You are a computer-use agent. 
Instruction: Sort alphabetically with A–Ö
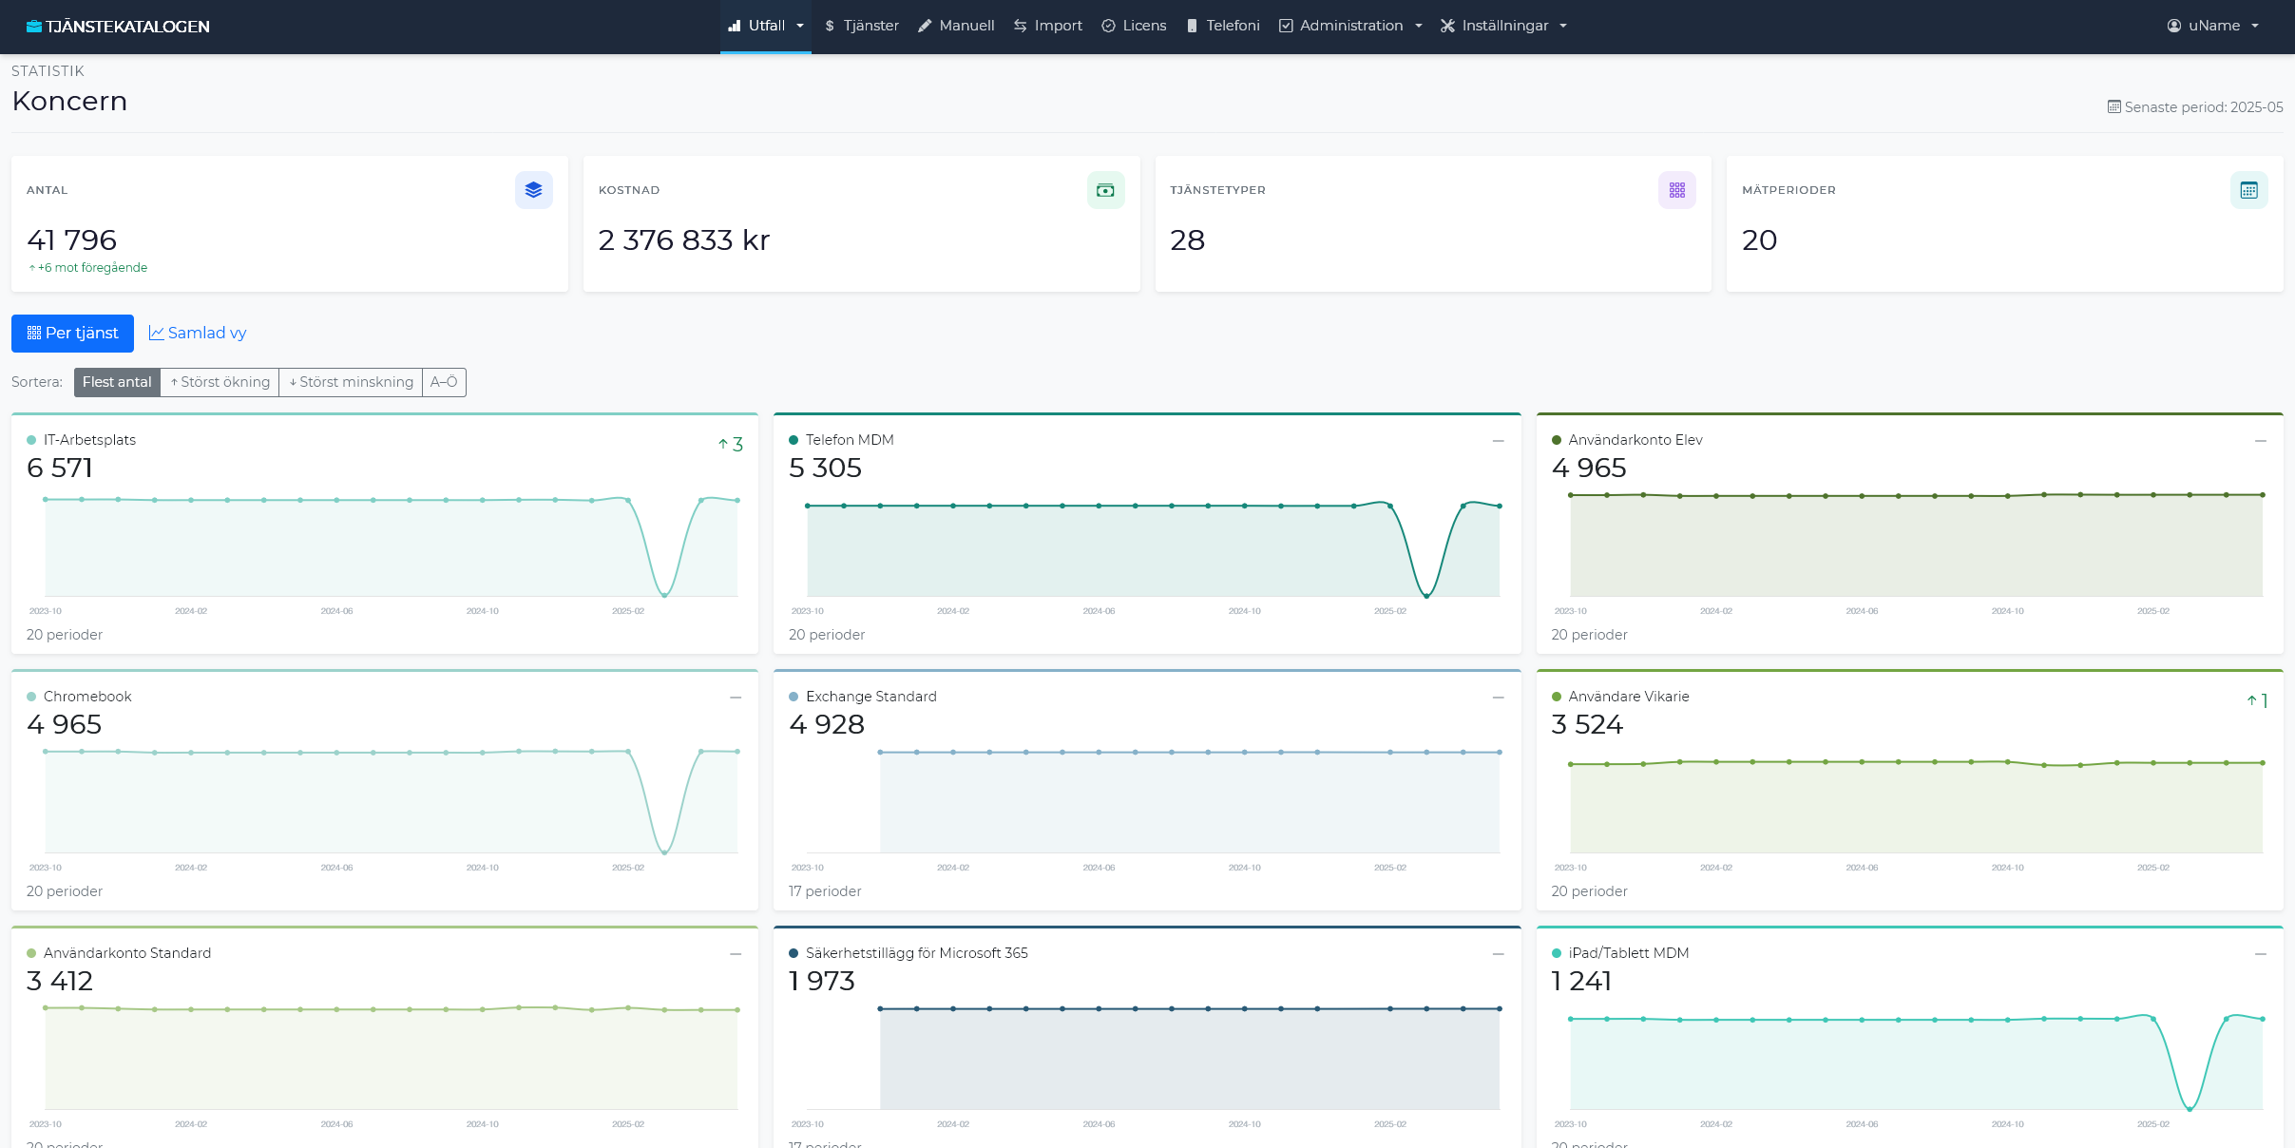tap(444, 382)
